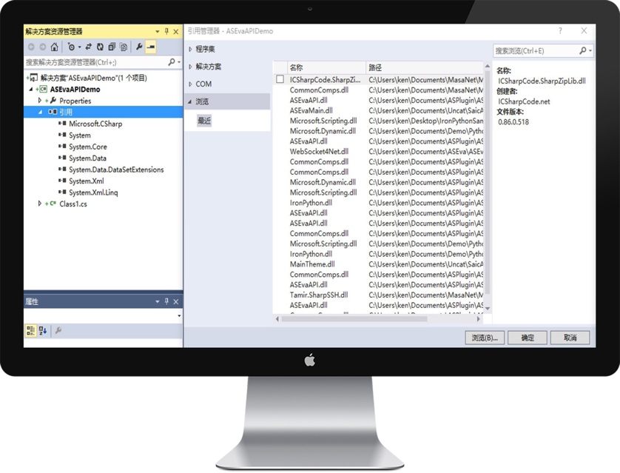Check the ICSharpCode.SharpZipLib checkbox
This screenshot has width=620, height=473.
(x=280, y=79)
